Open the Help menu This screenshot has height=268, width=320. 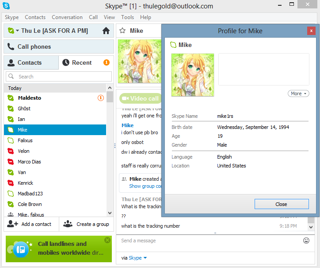click(145, 17)
